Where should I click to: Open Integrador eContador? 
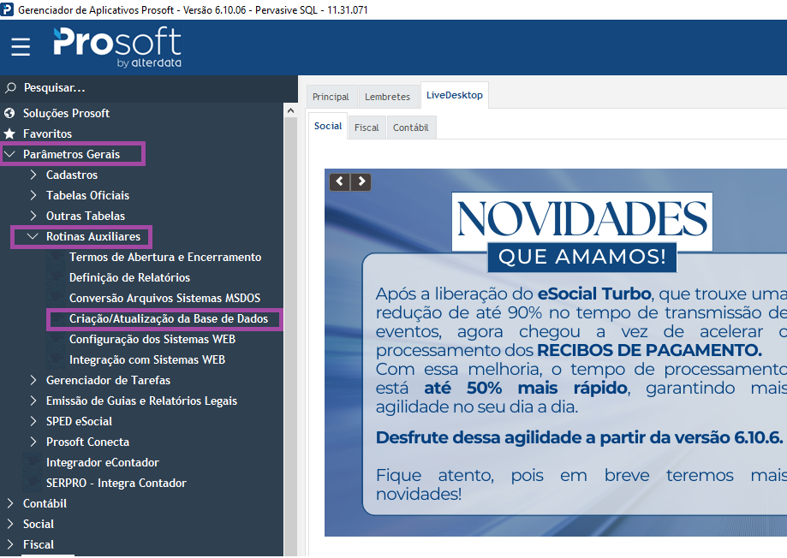point(103,462)
